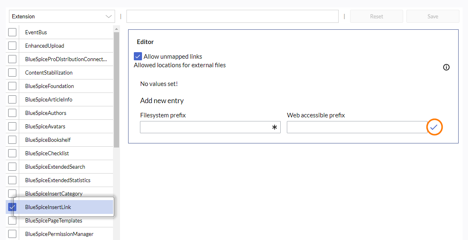Image resolution: width=468 pixels, height=240 pixels.
Task: Click the info icon for allowed locations
Action: point(446,67)
